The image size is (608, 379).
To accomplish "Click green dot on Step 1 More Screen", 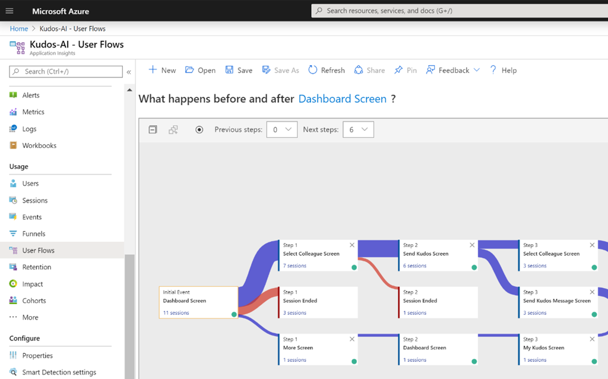I will pyautogui.click(x=354, y=361).
